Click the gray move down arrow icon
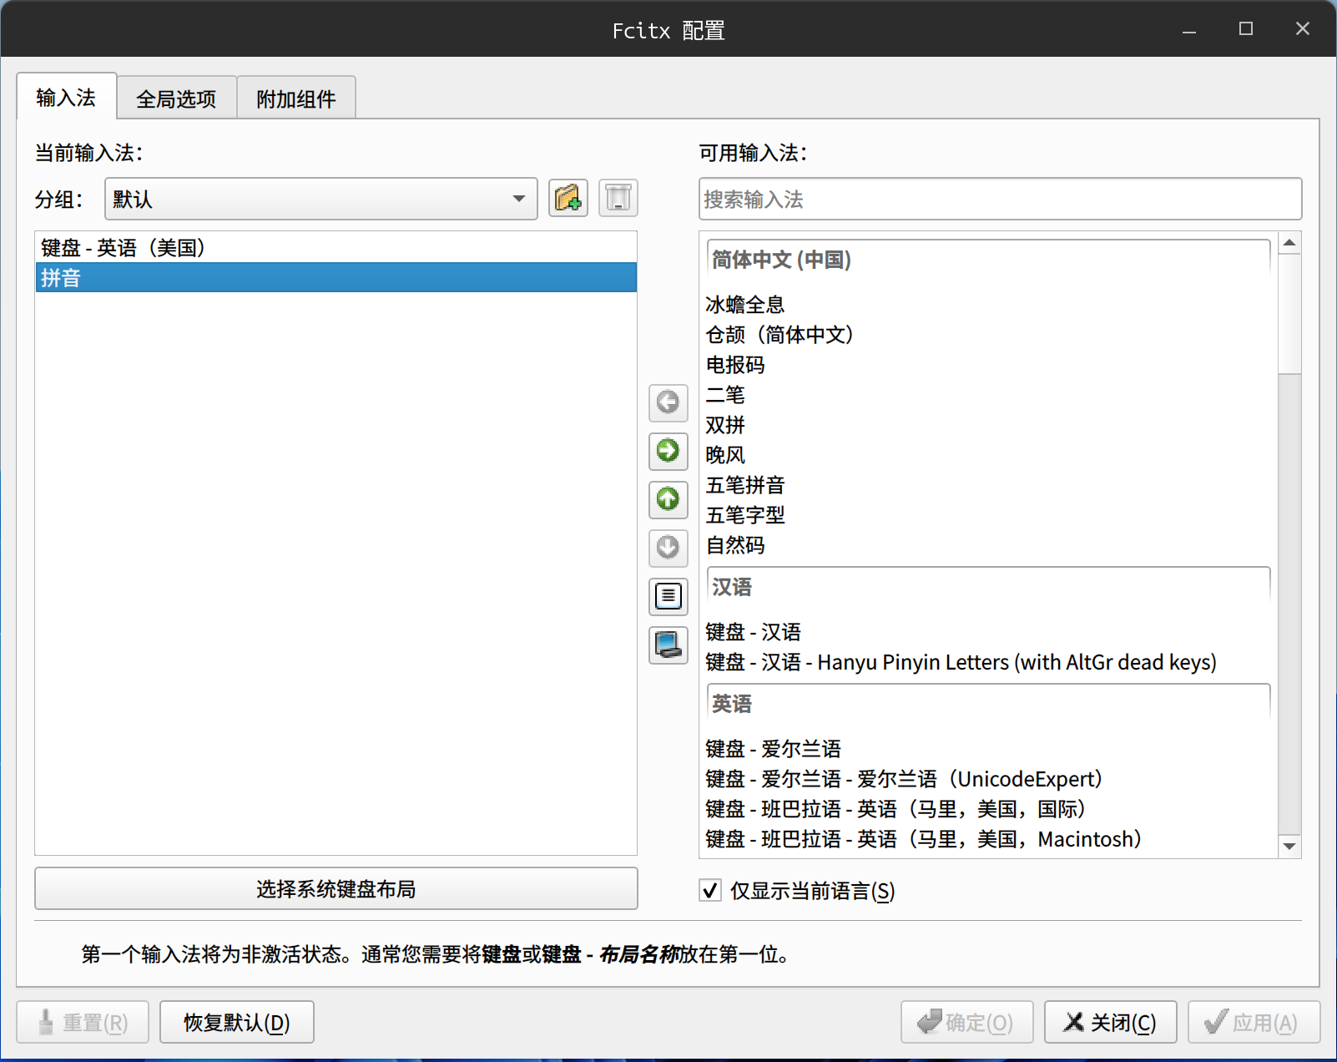The height and width of the screenshot is (1062, 1337). tap(668, 548)
